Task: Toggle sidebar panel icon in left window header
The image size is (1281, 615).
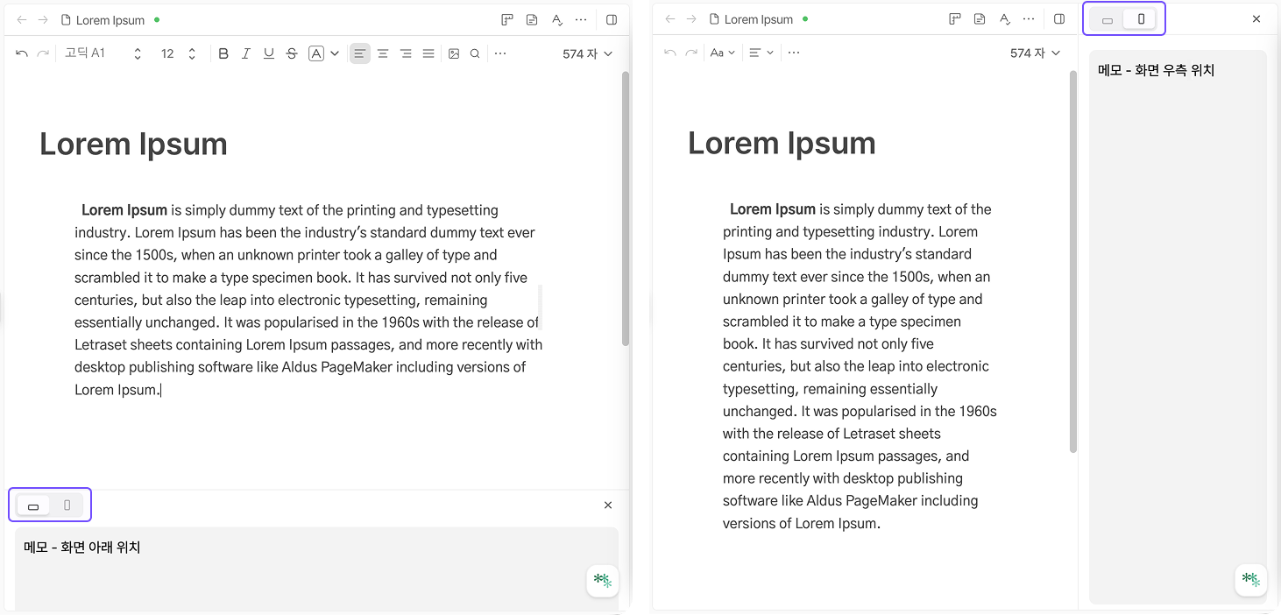Action: [x=612, y=19]
